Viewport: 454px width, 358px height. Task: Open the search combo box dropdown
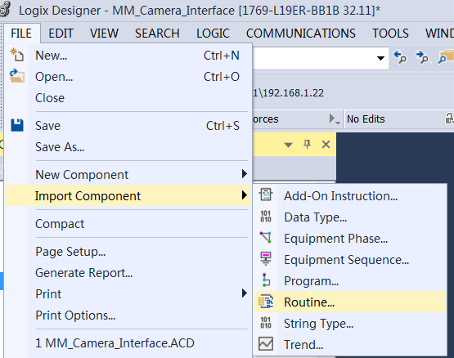pyautogui.click(x=380, y=58)
